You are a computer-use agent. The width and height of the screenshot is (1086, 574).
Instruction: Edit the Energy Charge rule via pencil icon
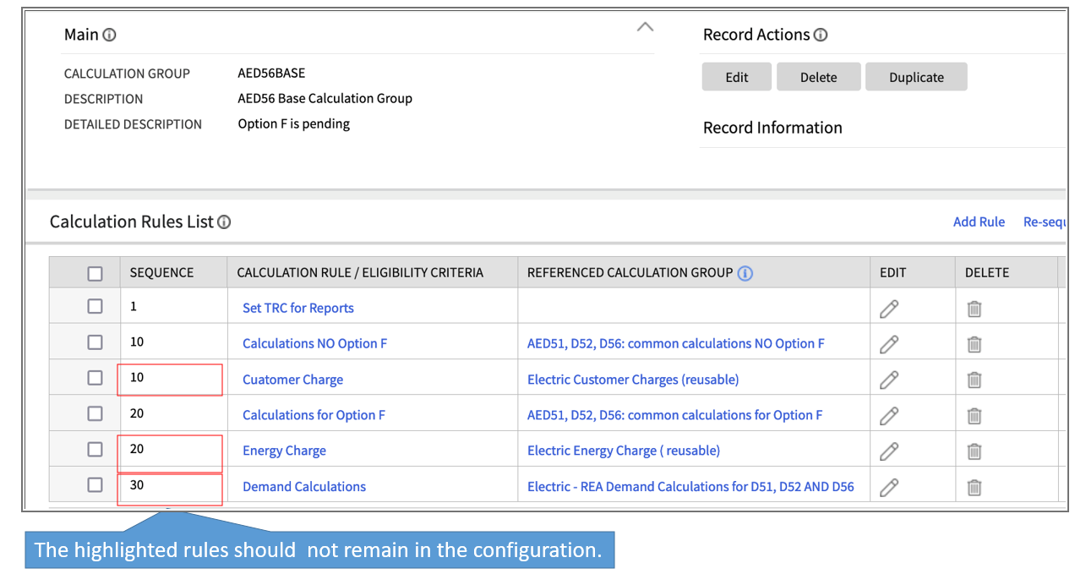tap(888, 451)
